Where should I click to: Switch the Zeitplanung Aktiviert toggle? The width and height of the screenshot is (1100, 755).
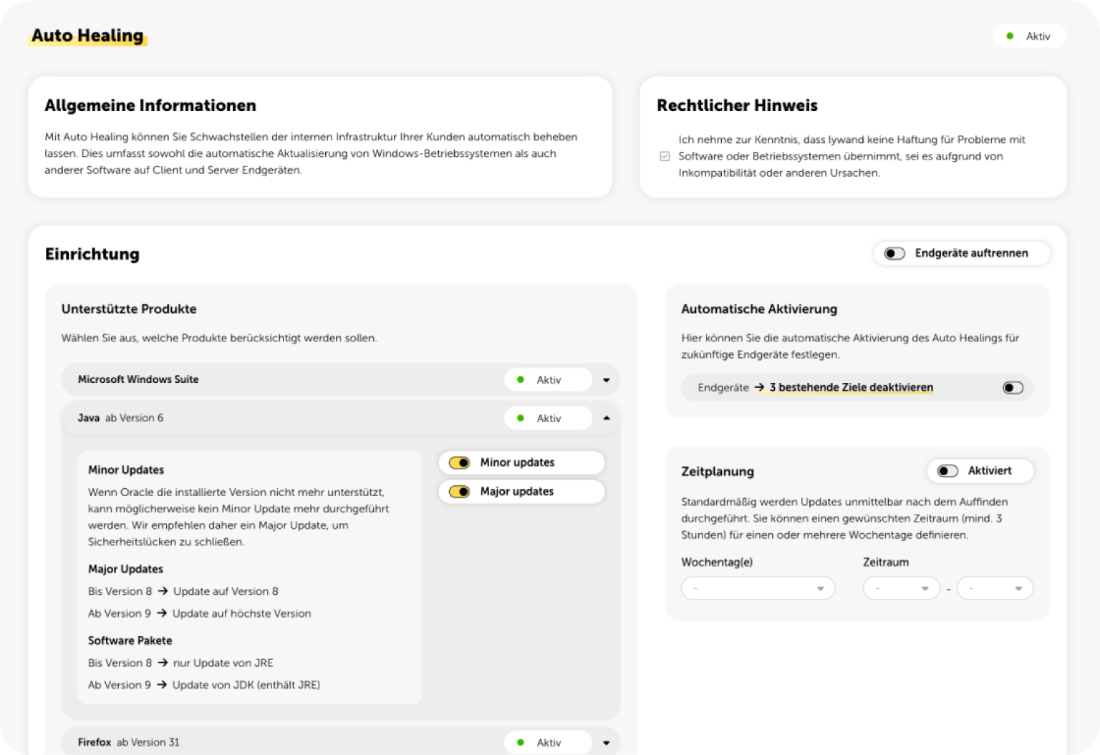(947, 471)
